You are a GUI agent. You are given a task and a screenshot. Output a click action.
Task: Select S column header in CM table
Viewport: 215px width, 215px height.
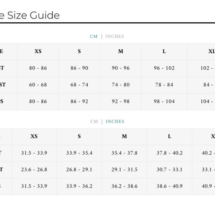(x=79, y=51)
